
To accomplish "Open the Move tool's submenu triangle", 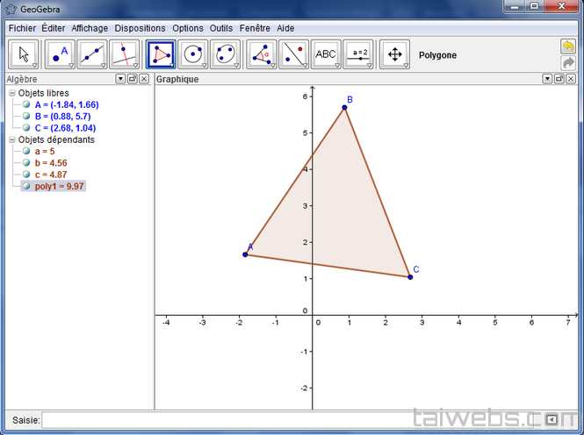I will (34, 66).
